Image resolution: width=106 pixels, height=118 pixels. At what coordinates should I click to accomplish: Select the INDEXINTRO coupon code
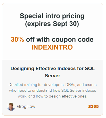coord(52,47)
